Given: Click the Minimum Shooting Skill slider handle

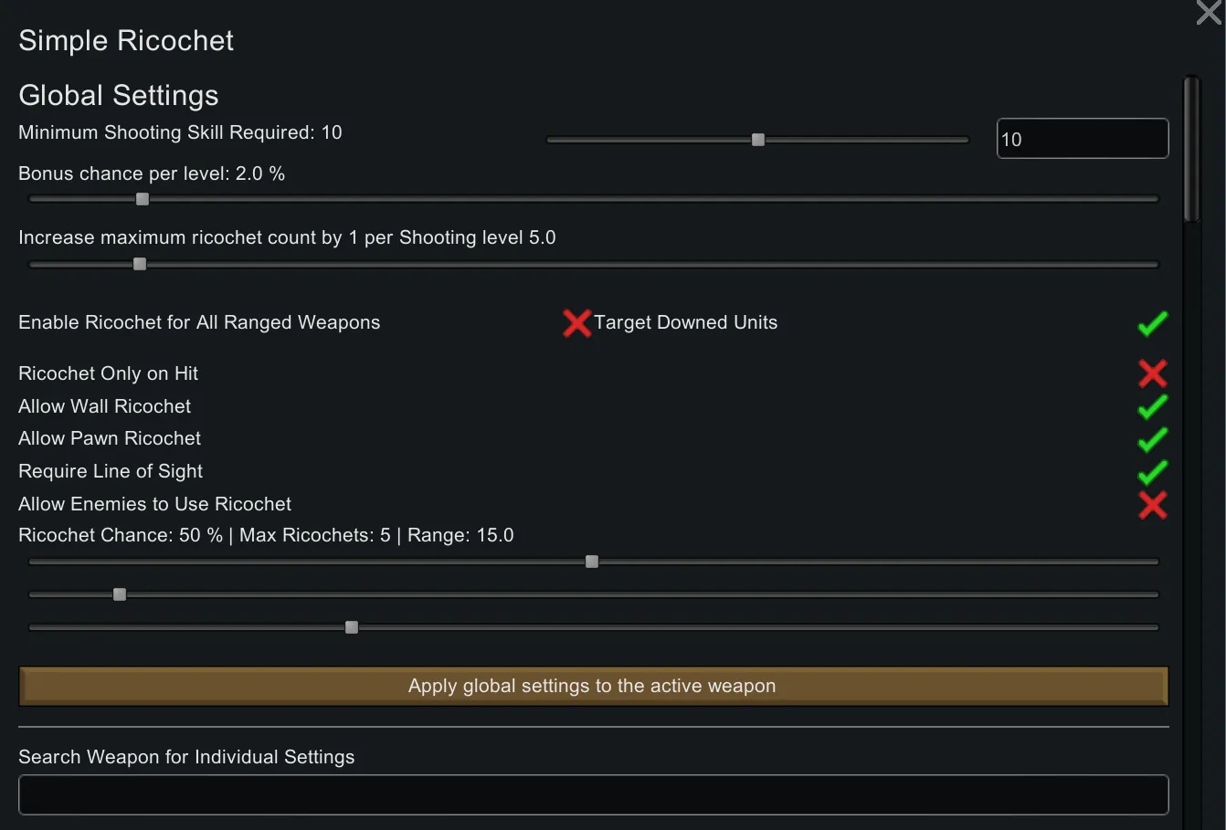Looking at the screenshot, I should pyautogui.click(x=758, y=140).
